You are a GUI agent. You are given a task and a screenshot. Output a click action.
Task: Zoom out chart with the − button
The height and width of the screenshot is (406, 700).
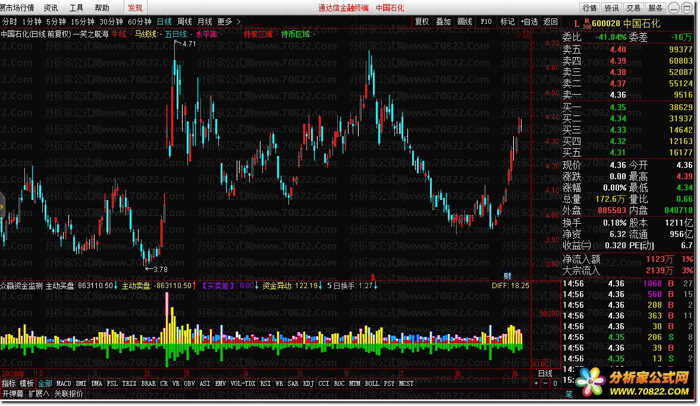(x=545, y=383)
